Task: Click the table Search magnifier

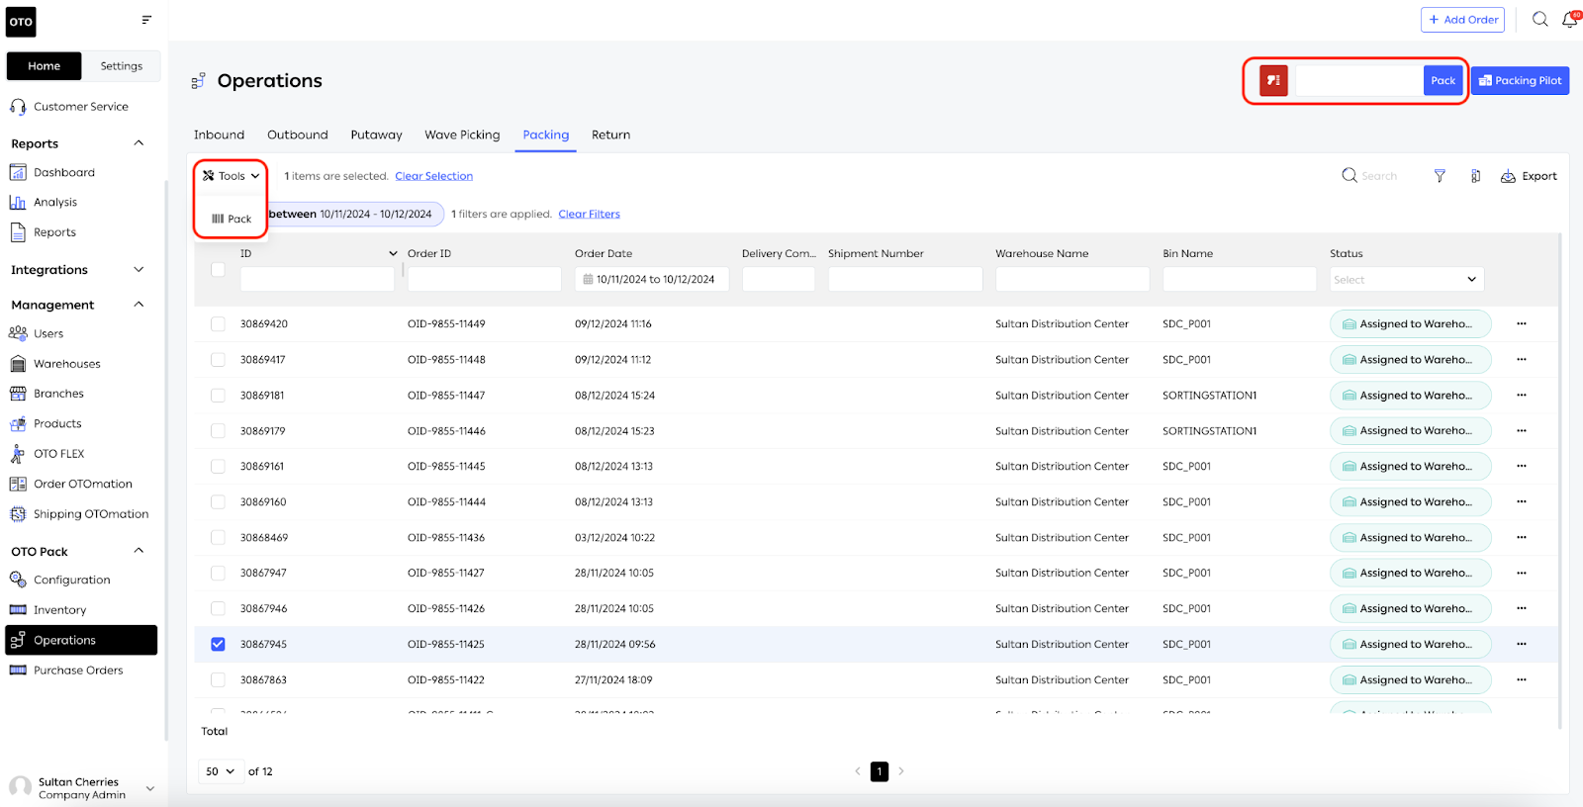Action: tap(1350, 176)
